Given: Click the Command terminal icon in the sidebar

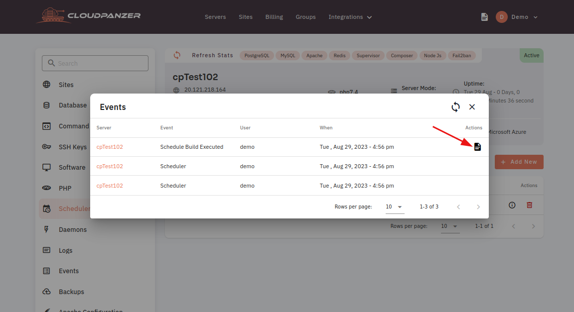Looking at the screenshot, I should coord(46,126).
